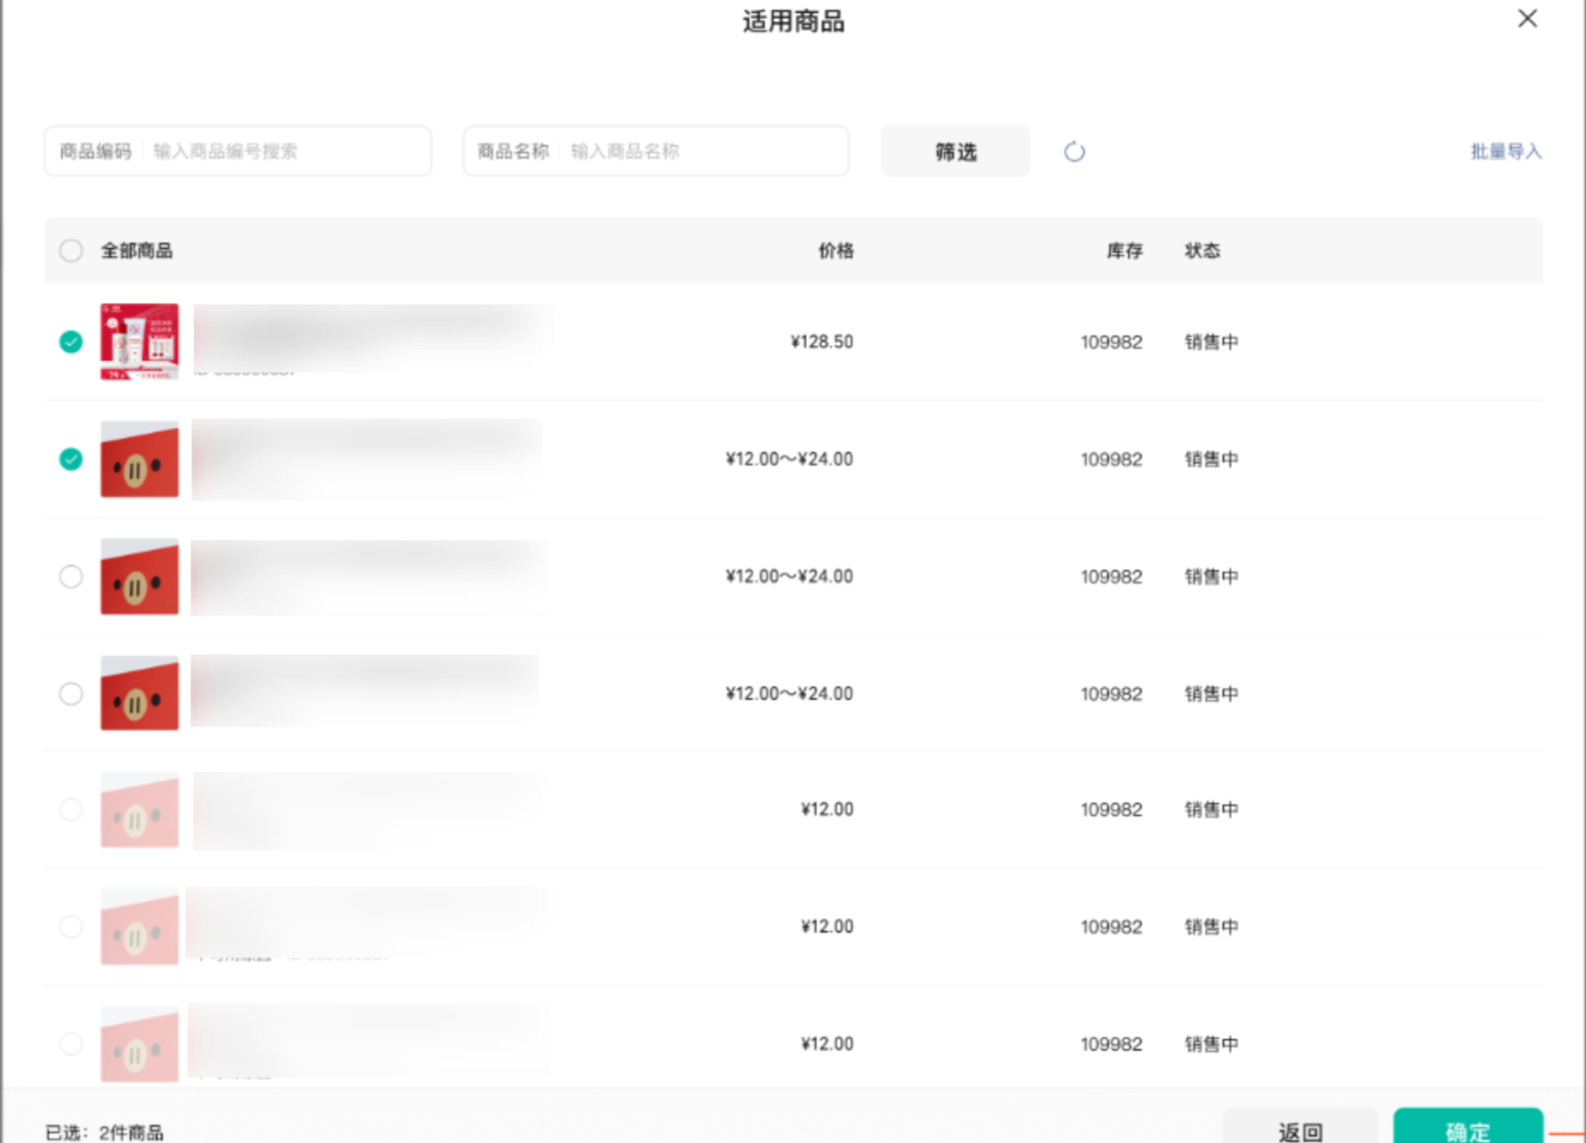Click the ¥128.50 product thumbnail image
1586x1143 pixels.
[x=140, y=342]
